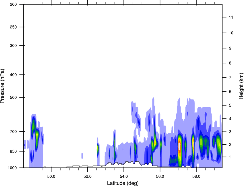Viewport: 244px width, 186px height.
Task: Pick the 4 km height label
Action: coord(230,119)
